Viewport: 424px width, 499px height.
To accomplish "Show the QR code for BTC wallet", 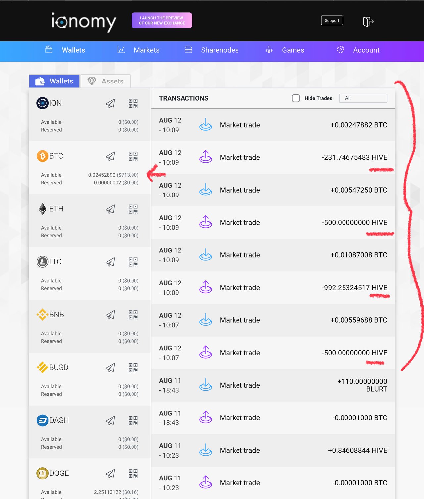I will (133, 156).
